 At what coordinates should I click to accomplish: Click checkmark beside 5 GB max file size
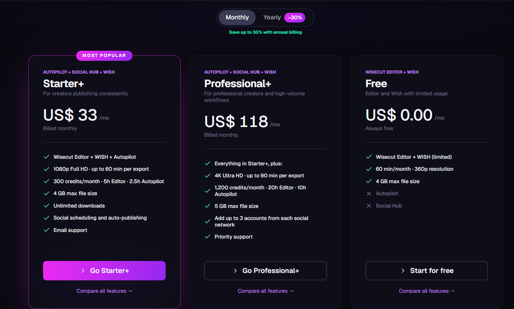pos(208,206)
